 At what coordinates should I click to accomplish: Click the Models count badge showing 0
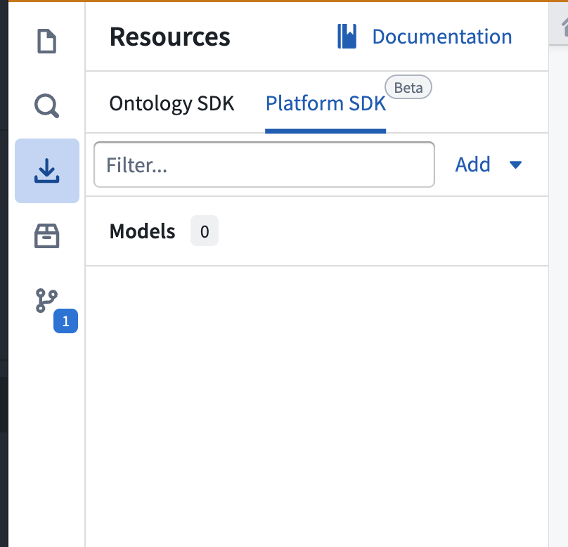204,231
